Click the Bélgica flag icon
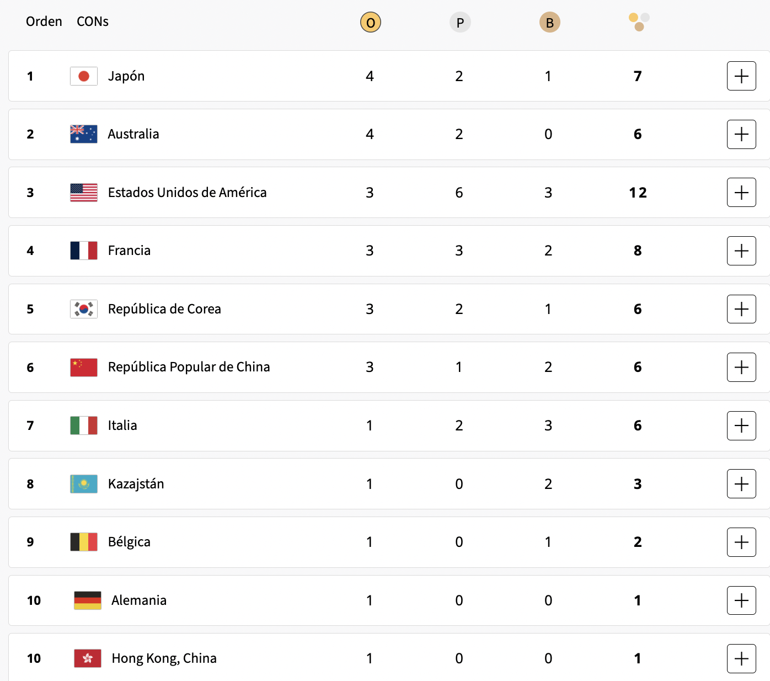770x681 pixels. pos(84,542)
